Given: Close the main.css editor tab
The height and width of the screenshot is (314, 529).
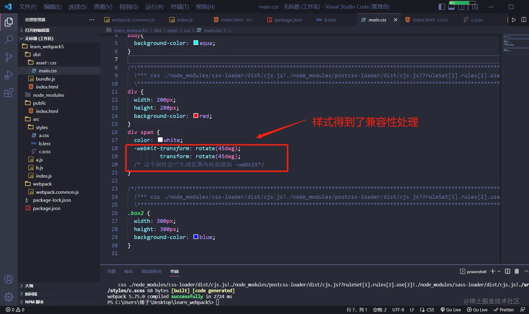Looking at the screenshot, I should click(395, 20).
